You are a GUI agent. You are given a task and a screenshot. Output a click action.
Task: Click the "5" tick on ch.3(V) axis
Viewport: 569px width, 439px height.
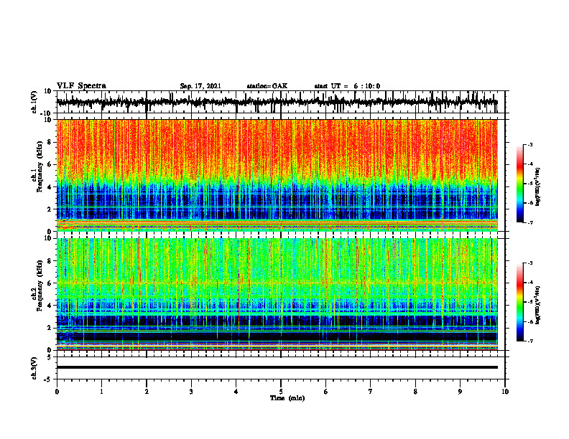[x=50, y=357]
